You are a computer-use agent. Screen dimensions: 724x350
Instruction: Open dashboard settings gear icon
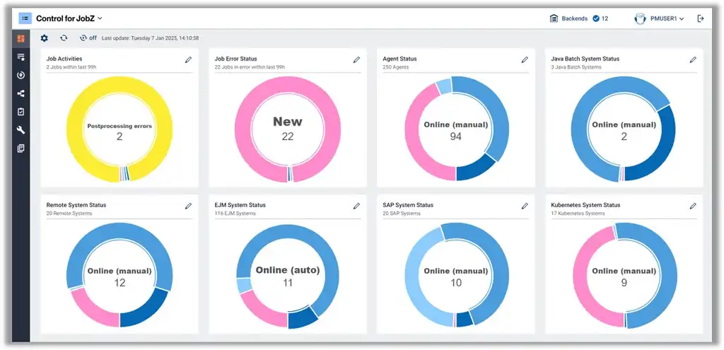point(45,38)
